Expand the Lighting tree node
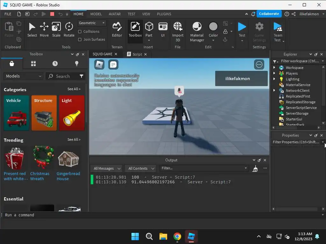 tap(274, 79)
